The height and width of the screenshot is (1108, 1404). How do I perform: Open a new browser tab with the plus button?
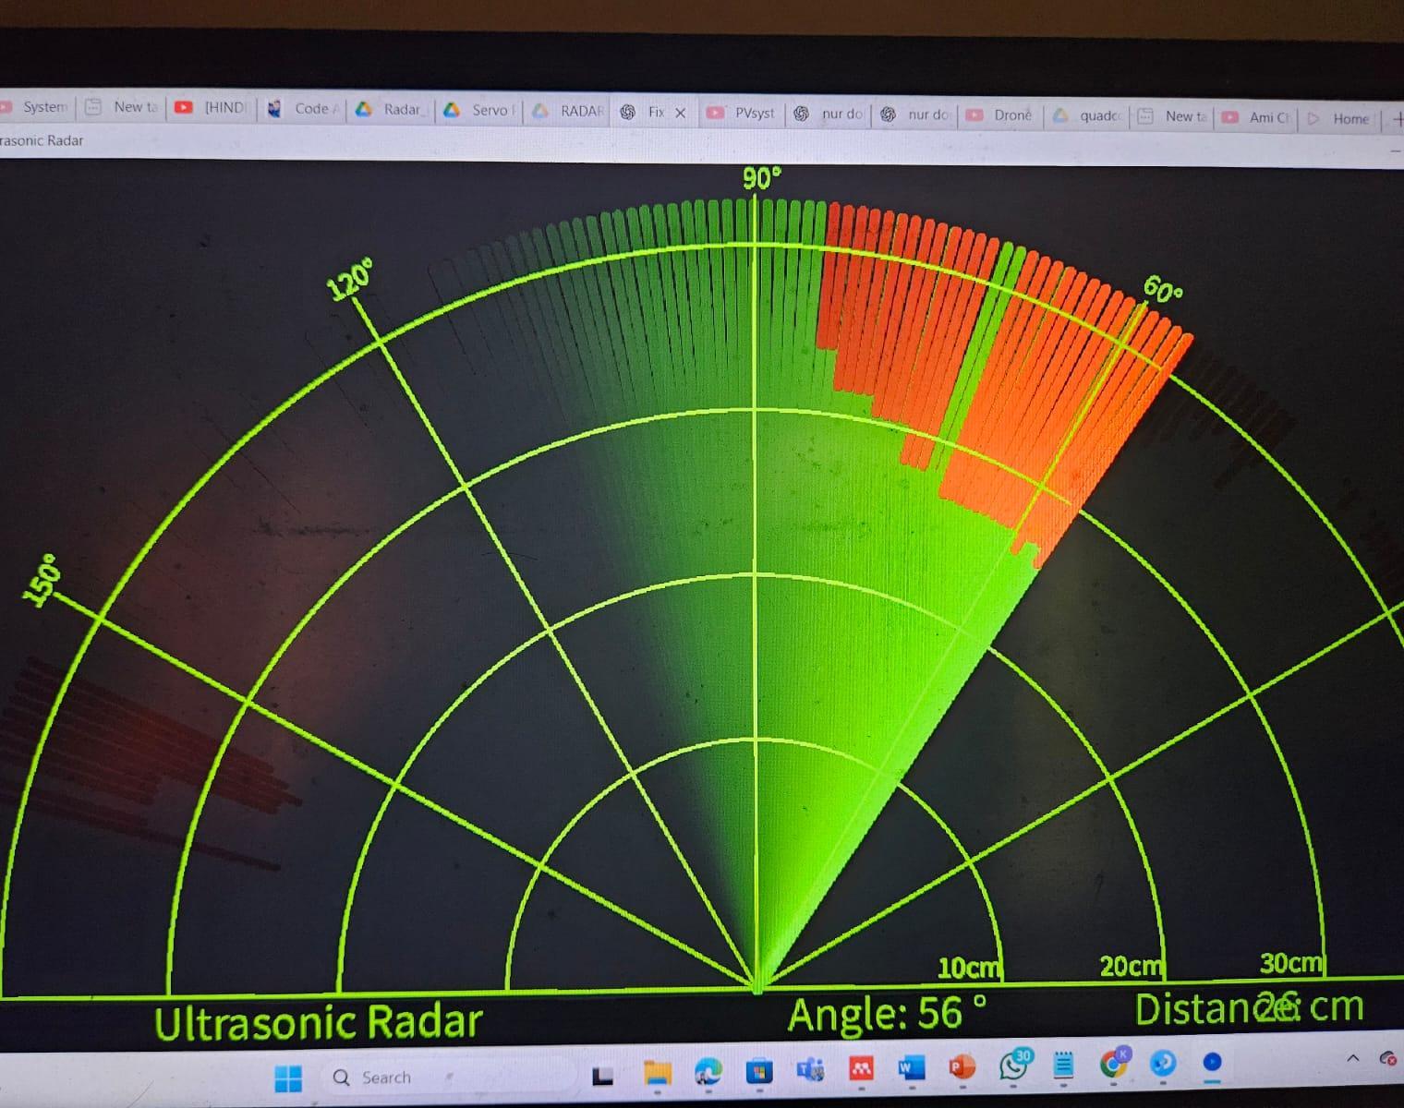(x=1398, y=120)
